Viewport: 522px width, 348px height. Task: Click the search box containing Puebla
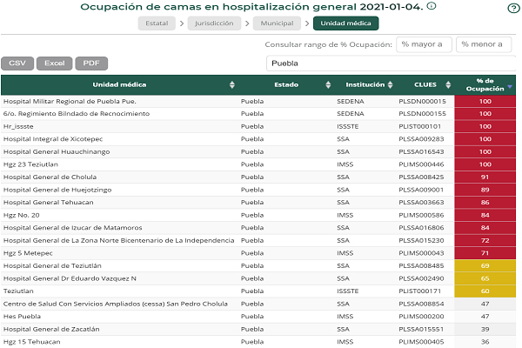(391, 64)
